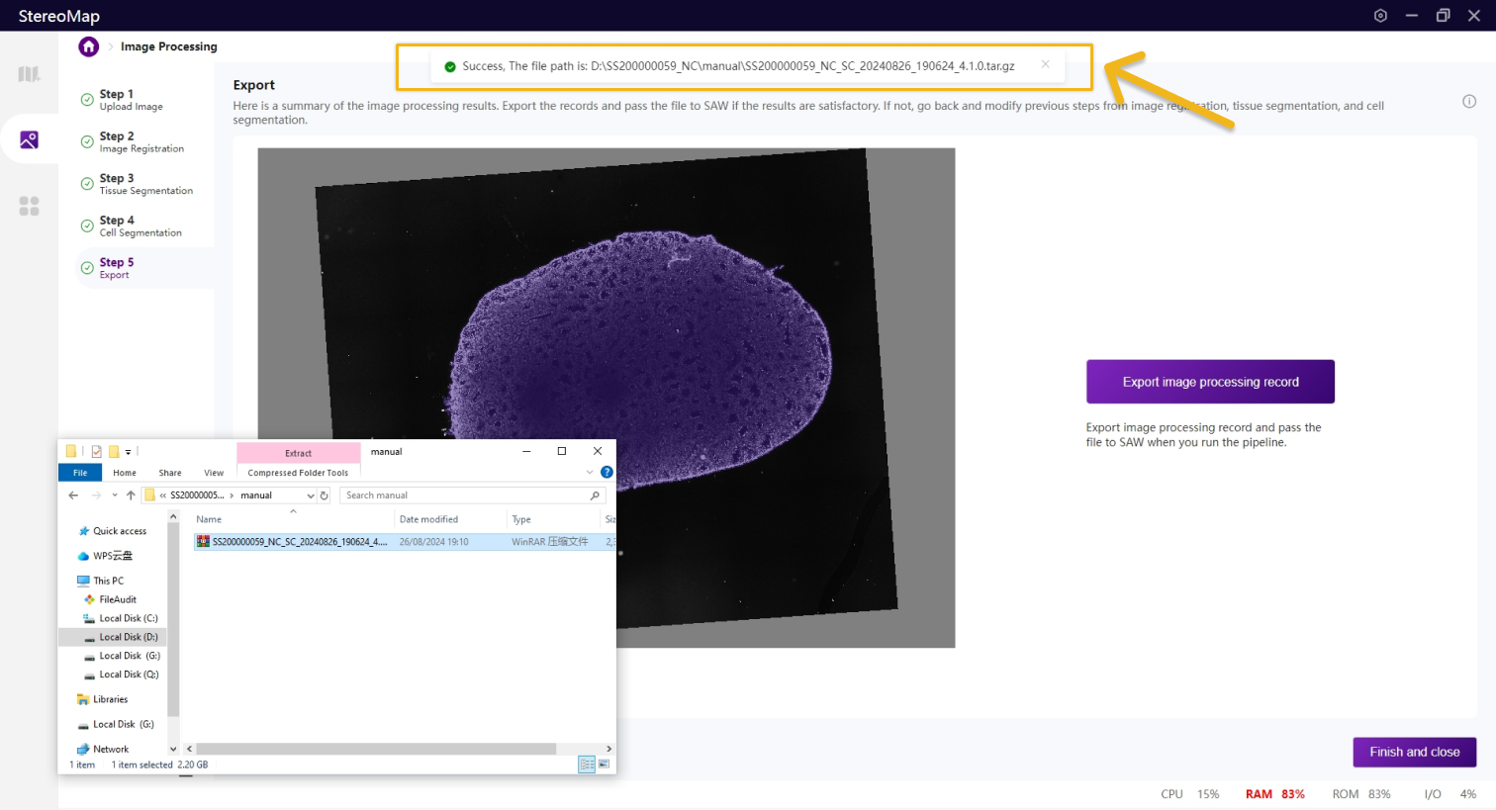Click the Explorer help question-mark icon
The image size is (1496, 810).
pyautogui.click(x=607, y=473)
